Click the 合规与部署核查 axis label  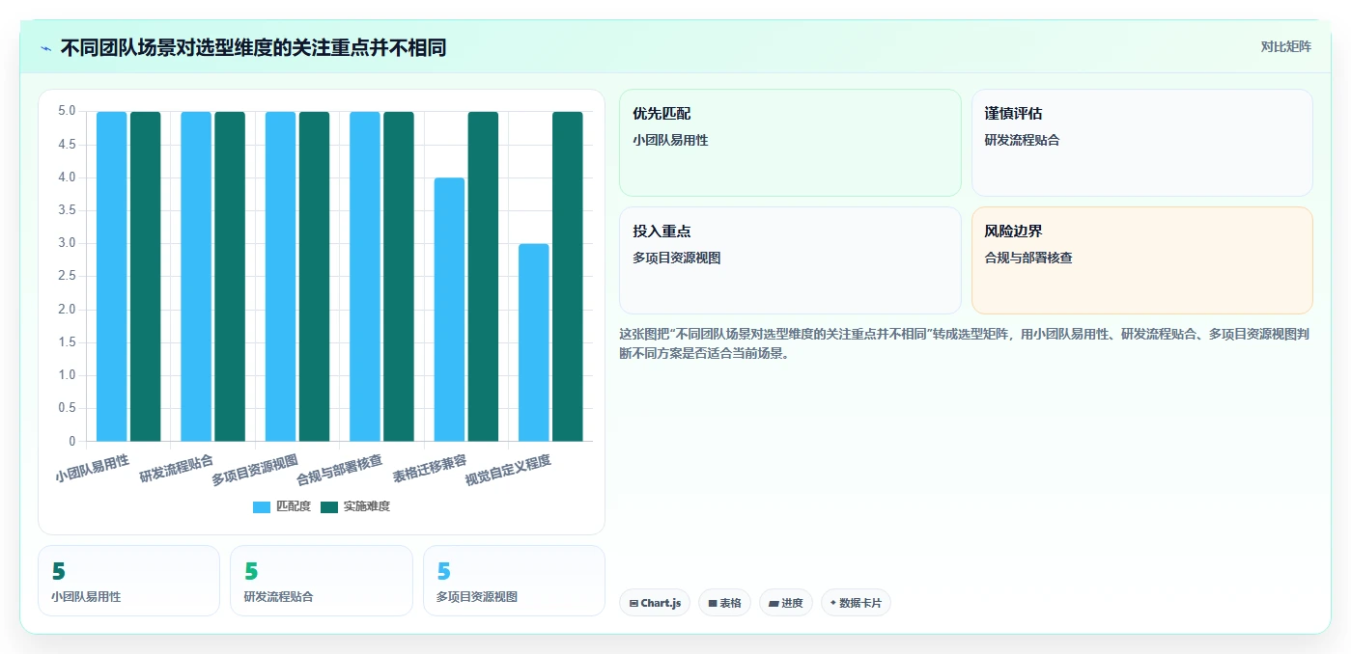pos(340,471)
